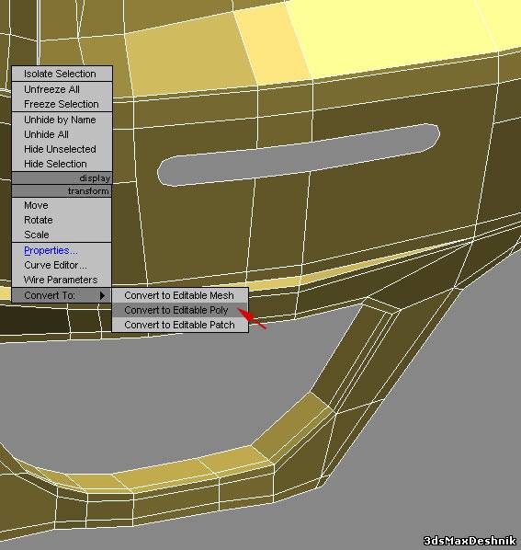Image resolution: width=521 pixels, height=550 pixels.
Task: Open the Properties... link
Action: (51, 250)
